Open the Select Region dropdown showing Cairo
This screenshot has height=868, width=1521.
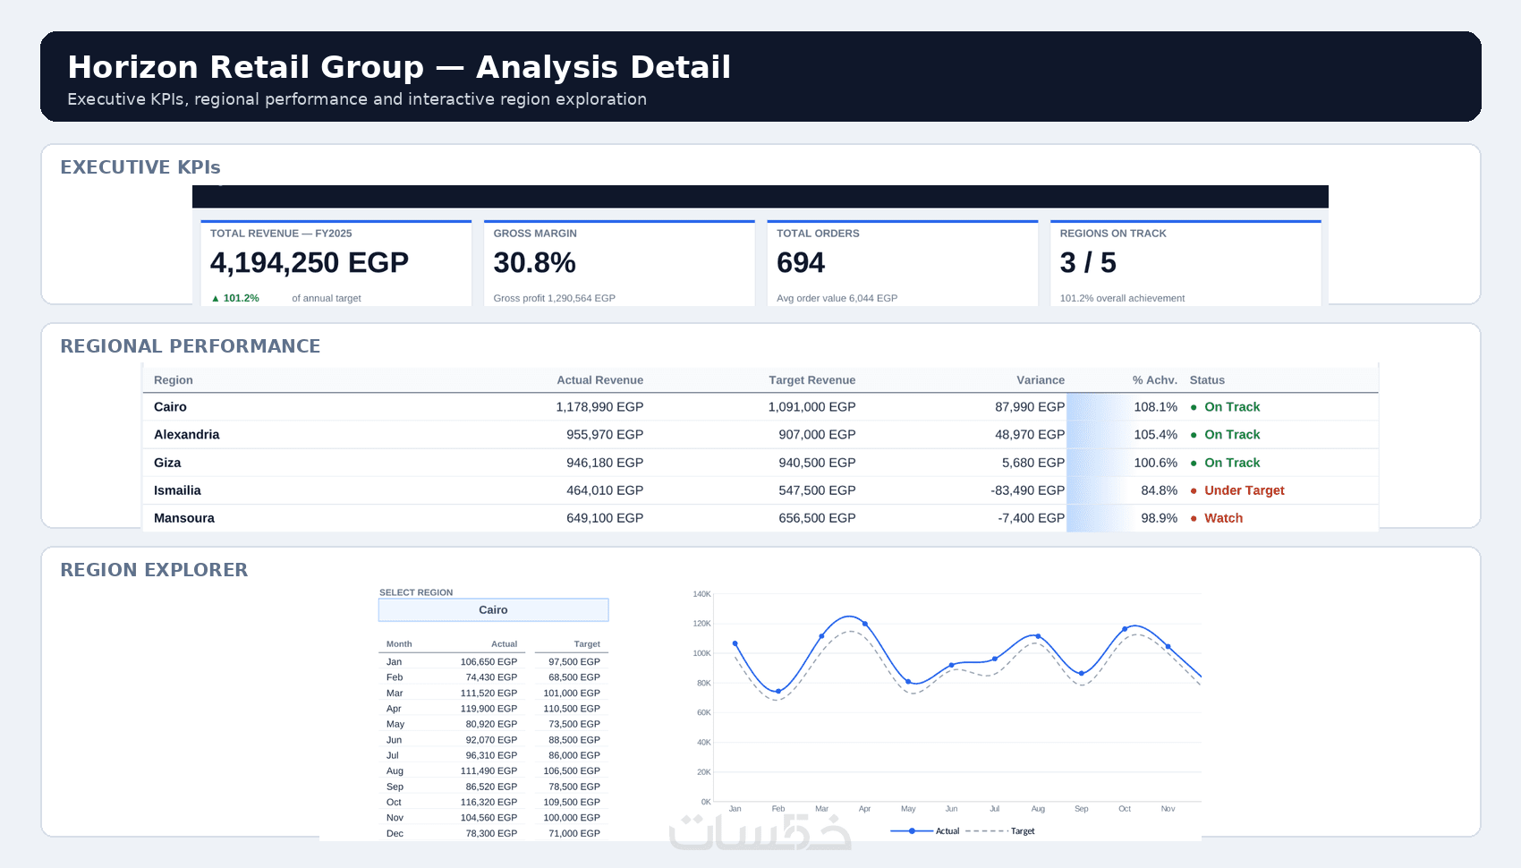click(x=493, y=609)
